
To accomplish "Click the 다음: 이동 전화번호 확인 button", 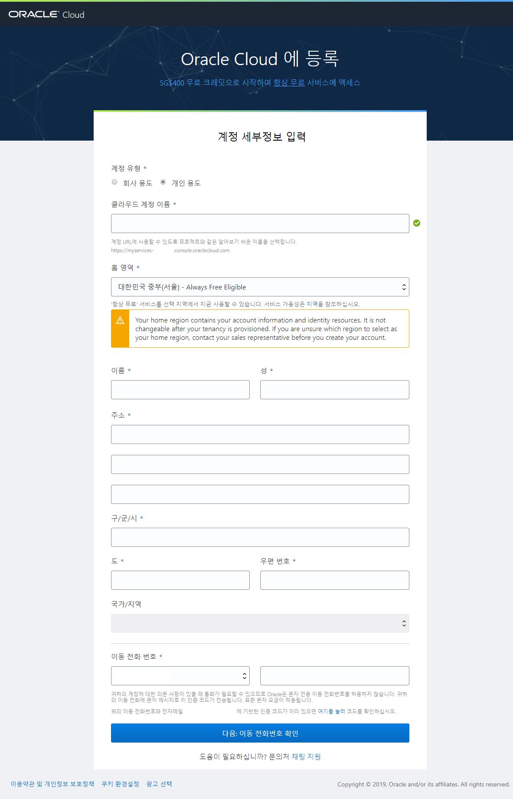I will tap(260, 733).
